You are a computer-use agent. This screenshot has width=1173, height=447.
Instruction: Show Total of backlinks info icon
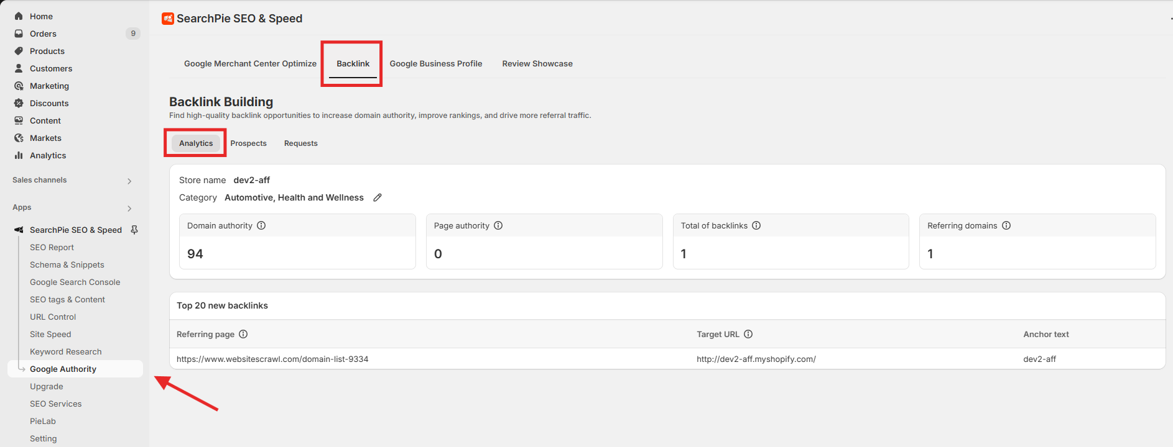(756, 225)
